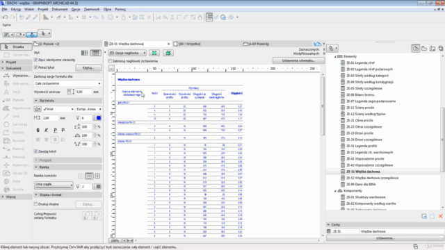
Task: Select ZE-21 Okna proste in Navigator
Action: coord(359,120)
